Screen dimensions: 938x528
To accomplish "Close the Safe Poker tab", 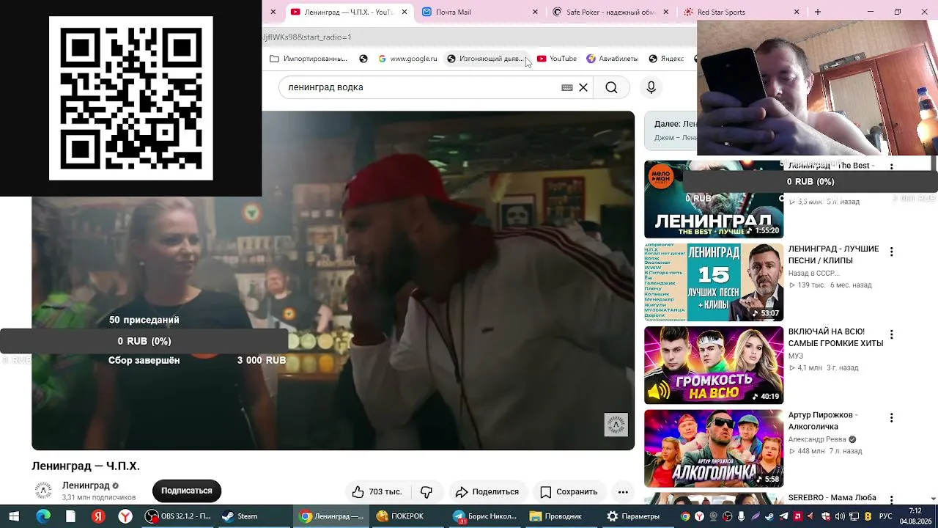I will tap(666, 12).
